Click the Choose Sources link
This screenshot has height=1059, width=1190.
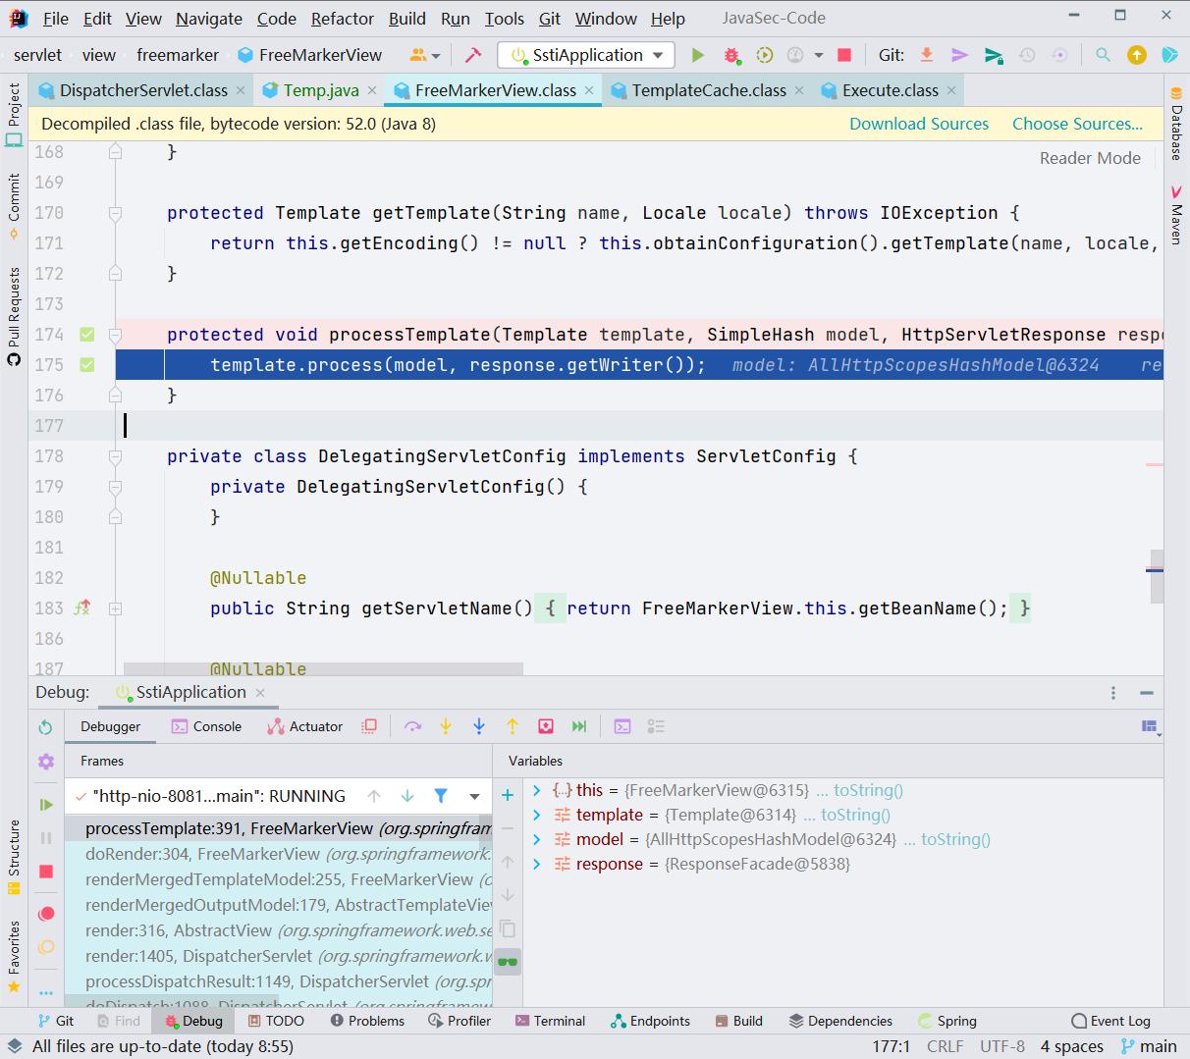click(x=1076, y=124)
